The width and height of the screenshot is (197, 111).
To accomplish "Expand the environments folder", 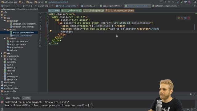I will (2, 56).
